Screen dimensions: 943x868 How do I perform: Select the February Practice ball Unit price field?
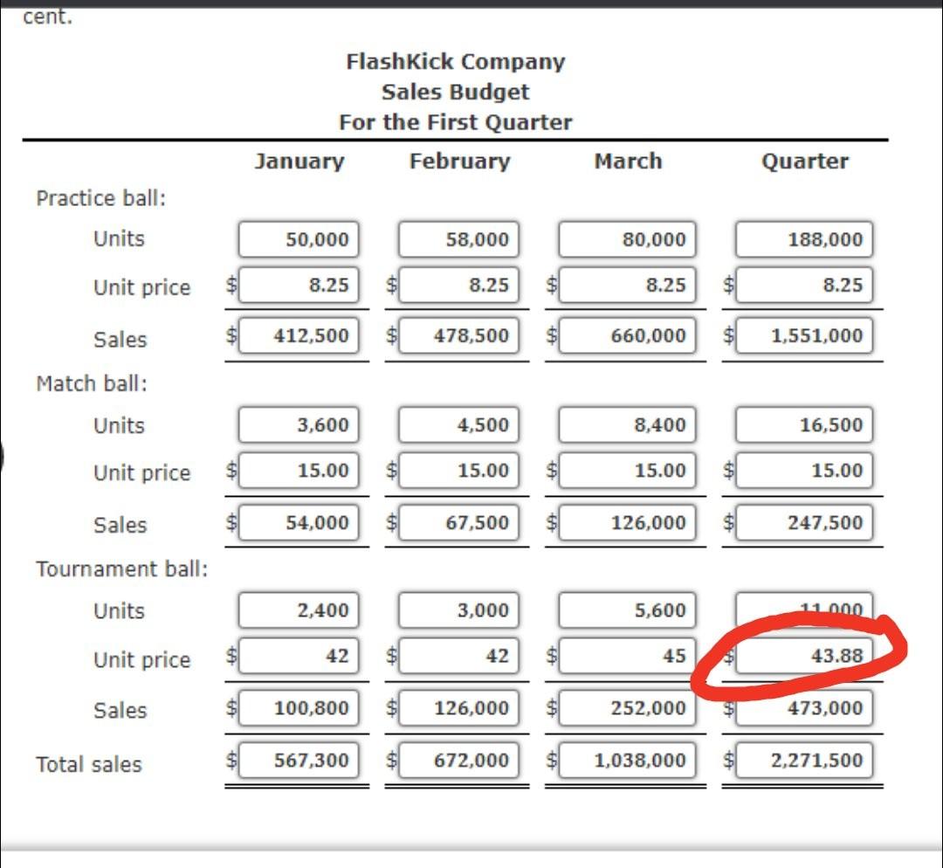click(458, 286)
